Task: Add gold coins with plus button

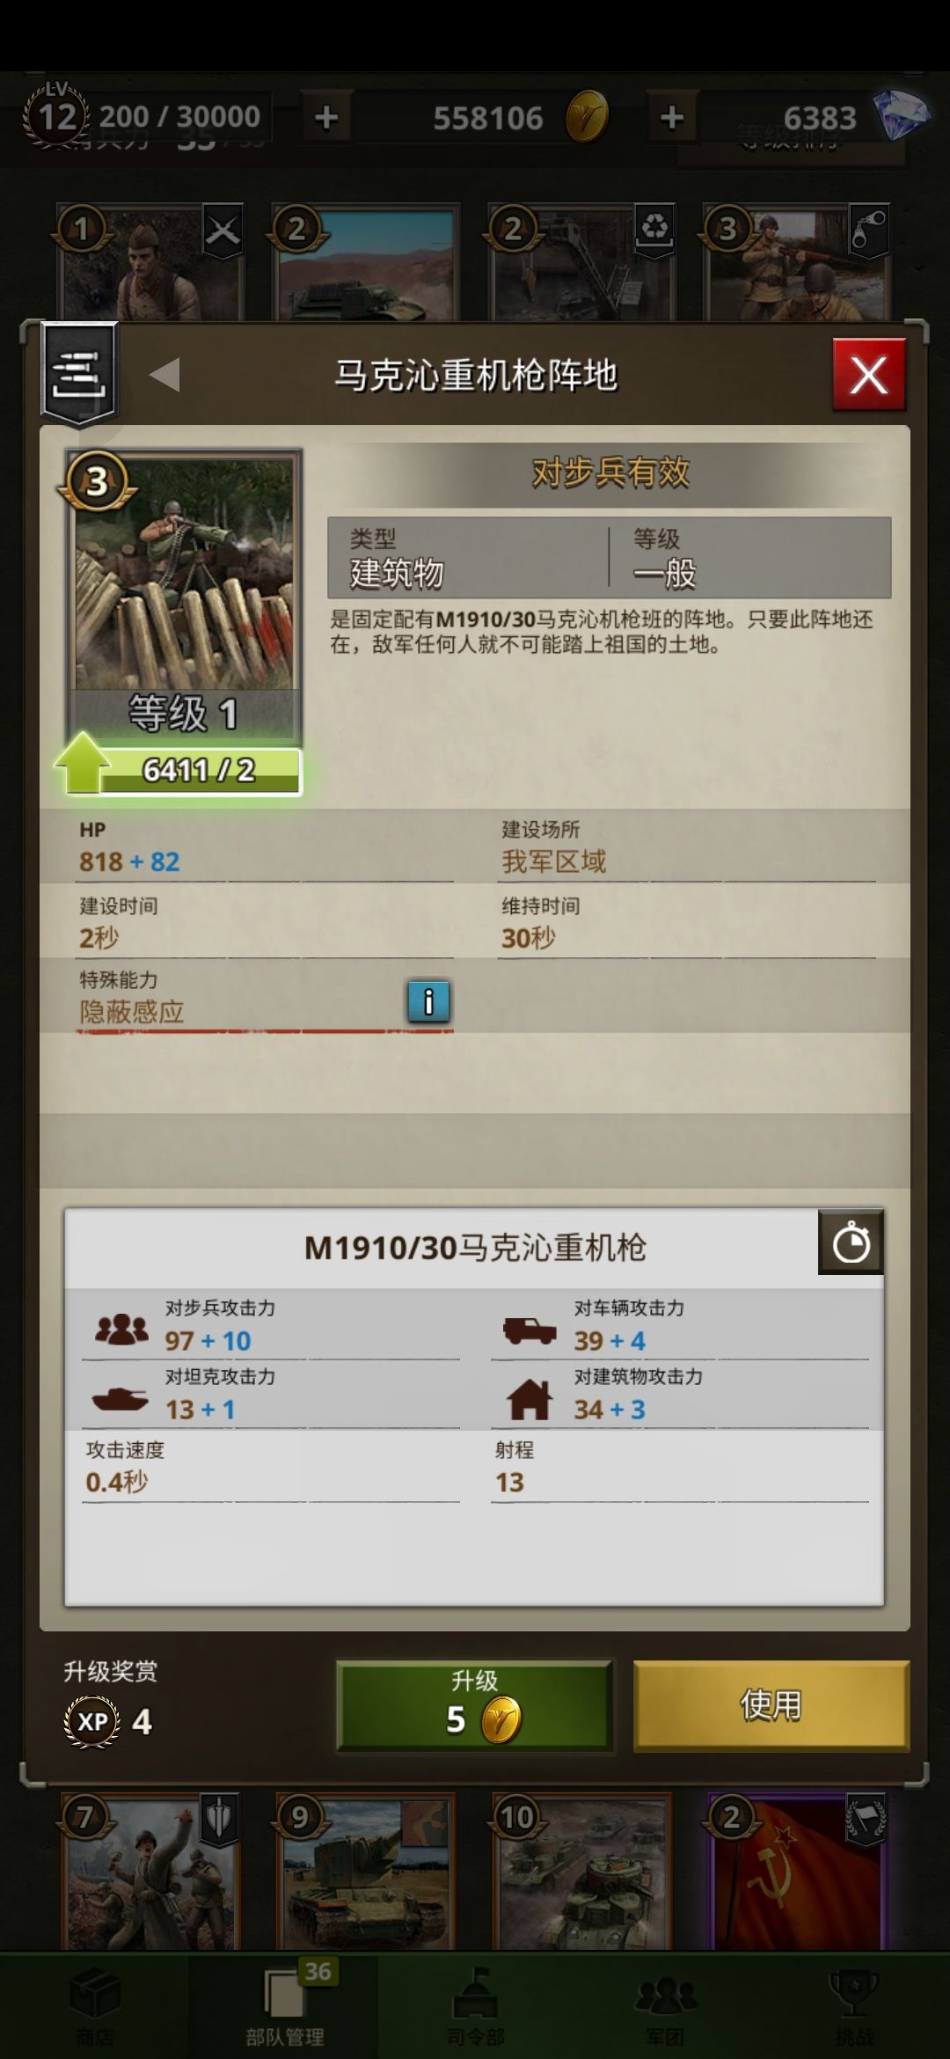Action: coord(326,117)
